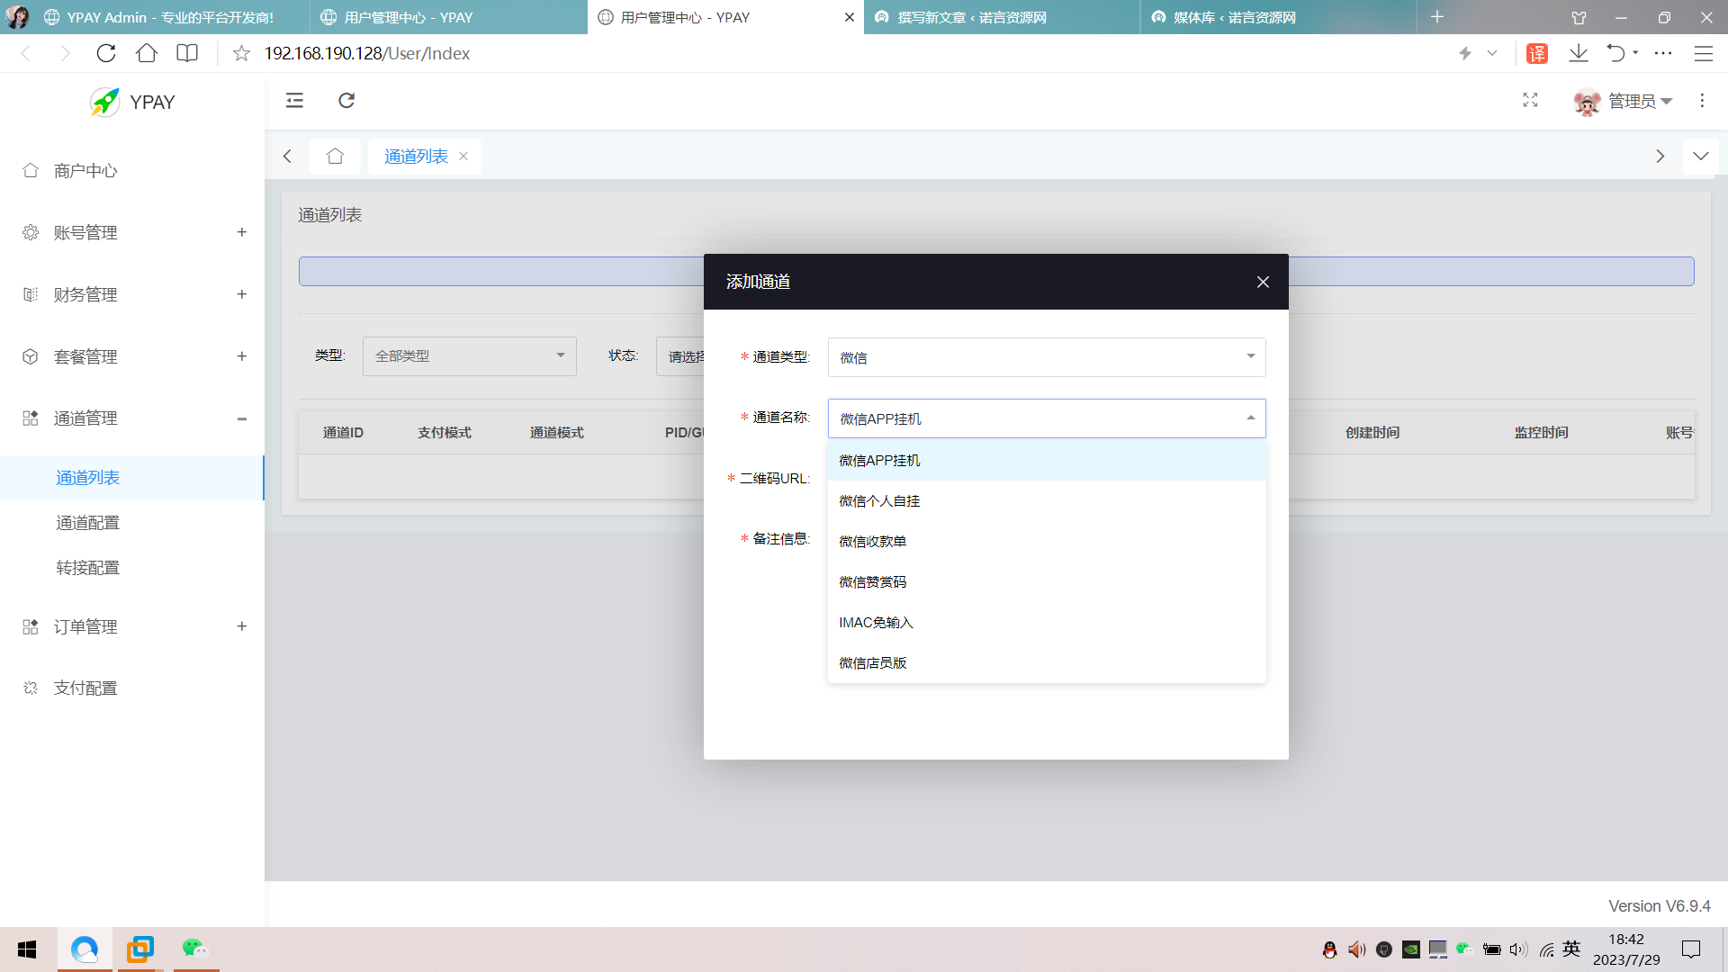Click the 商户中心 home icon in sidebar
Screen dimensions: 1728x972
30,170
